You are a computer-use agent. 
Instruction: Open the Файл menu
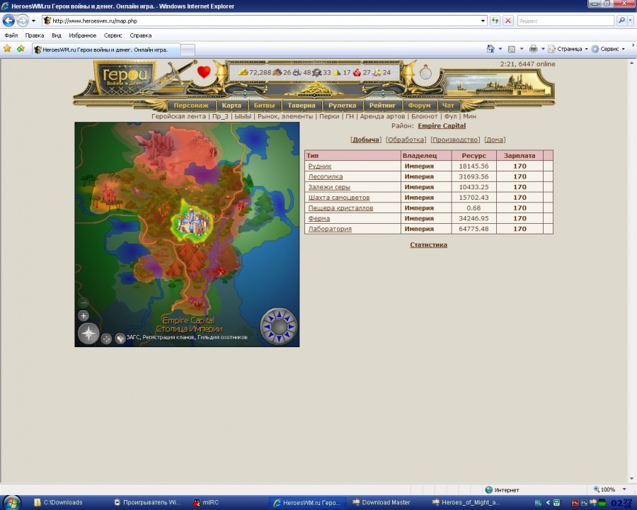coord(11,35)
